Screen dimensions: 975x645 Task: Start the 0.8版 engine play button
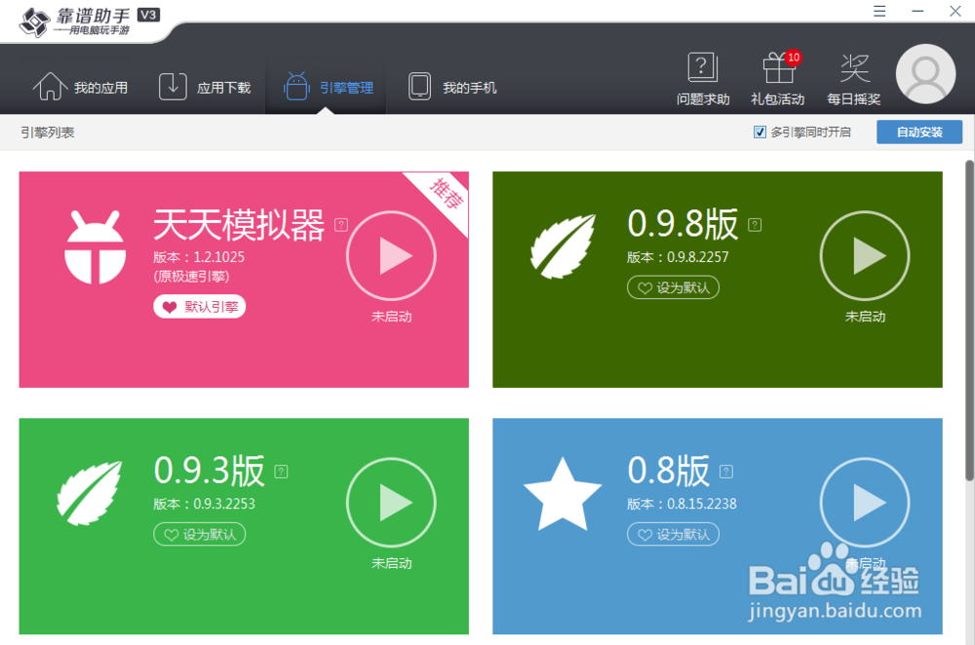[865, 502]
